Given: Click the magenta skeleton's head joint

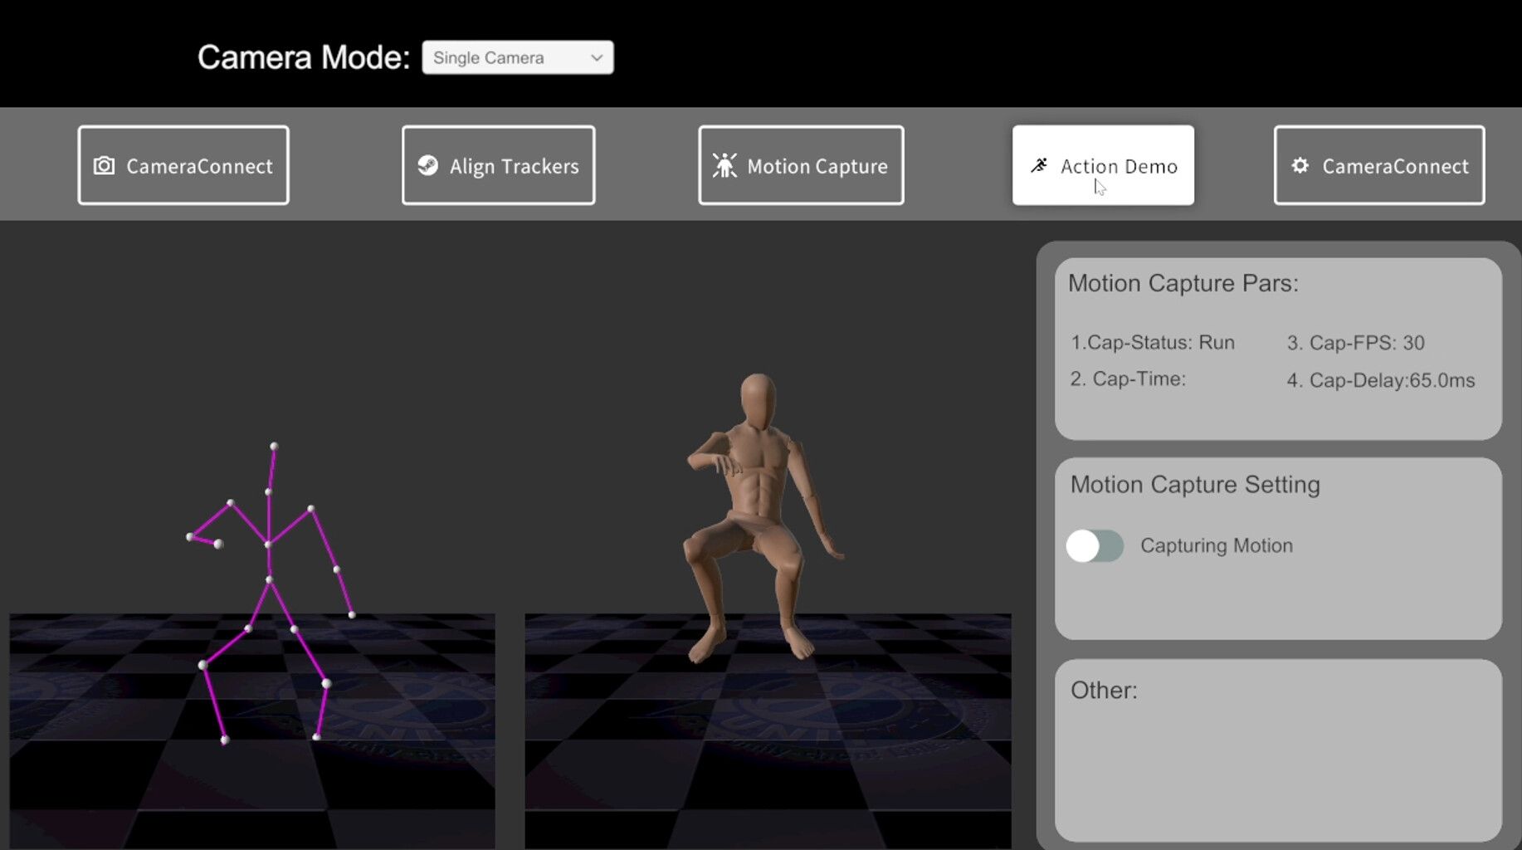Looking at the screenshot, I should pos(274,447).
